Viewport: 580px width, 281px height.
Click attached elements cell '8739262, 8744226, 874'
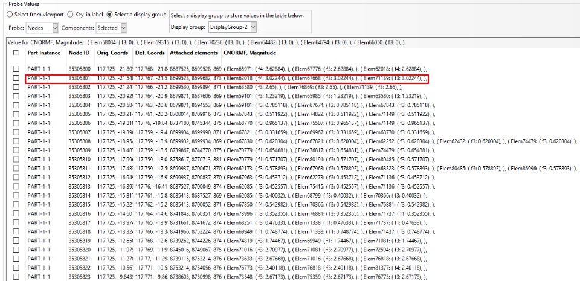(196, 241)
